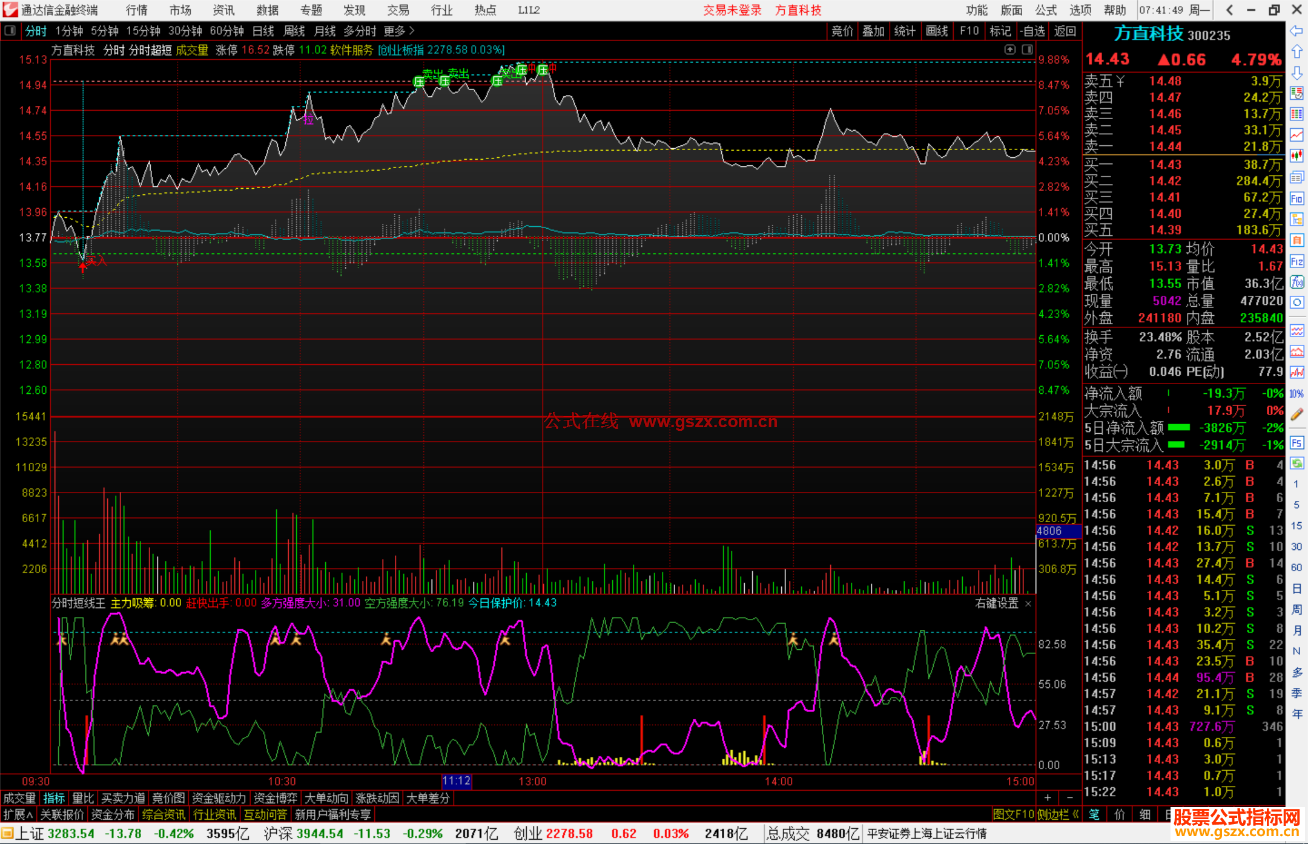Select the pencil drawing tool icon
This screenshot has width=1308, height=844.
[1296, 414]
